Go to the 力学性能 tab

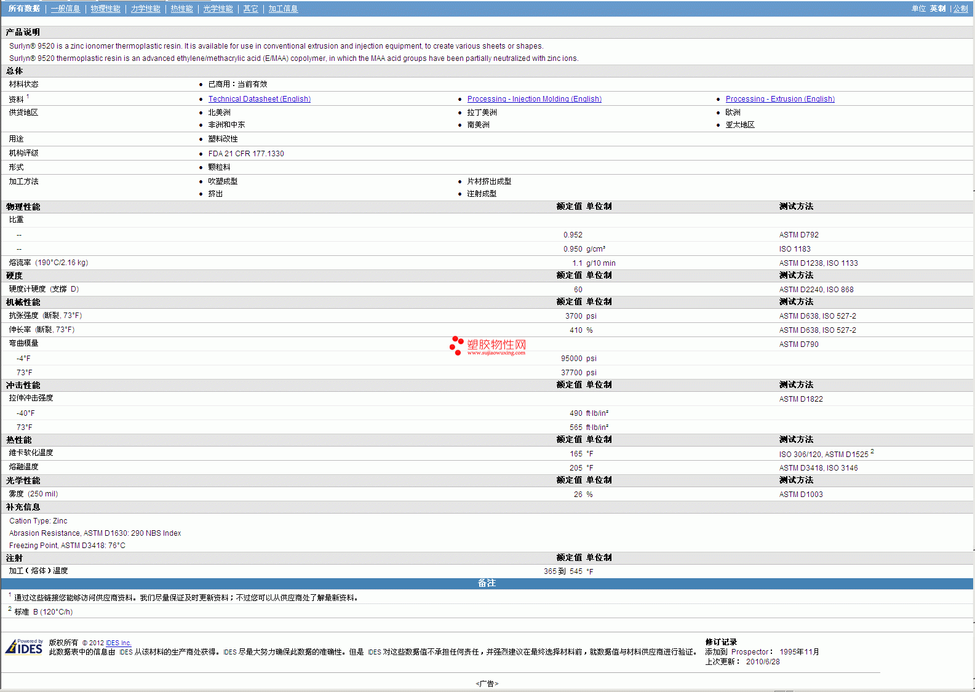coord(145,9)
